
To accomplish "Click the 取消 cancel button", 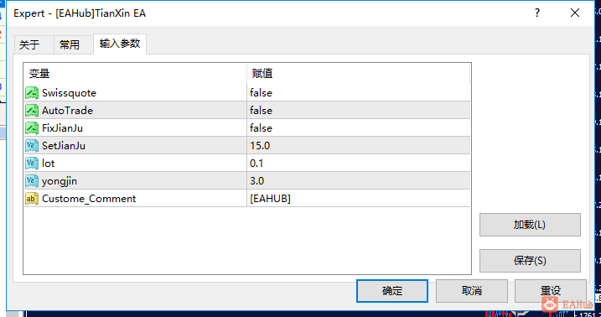I will point(471,291).
